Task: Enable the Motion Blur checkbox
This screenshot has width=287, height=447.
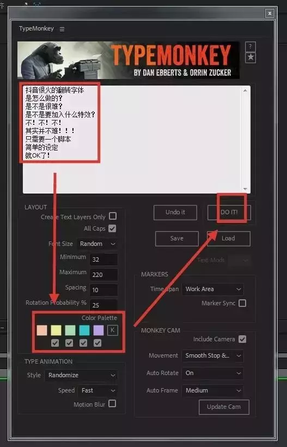Action: click(112, 404)
